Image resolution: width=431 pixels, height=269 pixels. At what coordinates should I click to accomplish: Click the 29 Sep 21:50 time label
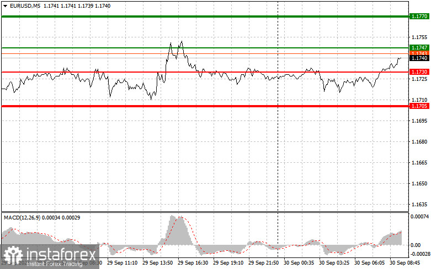(x=263, y=263)
